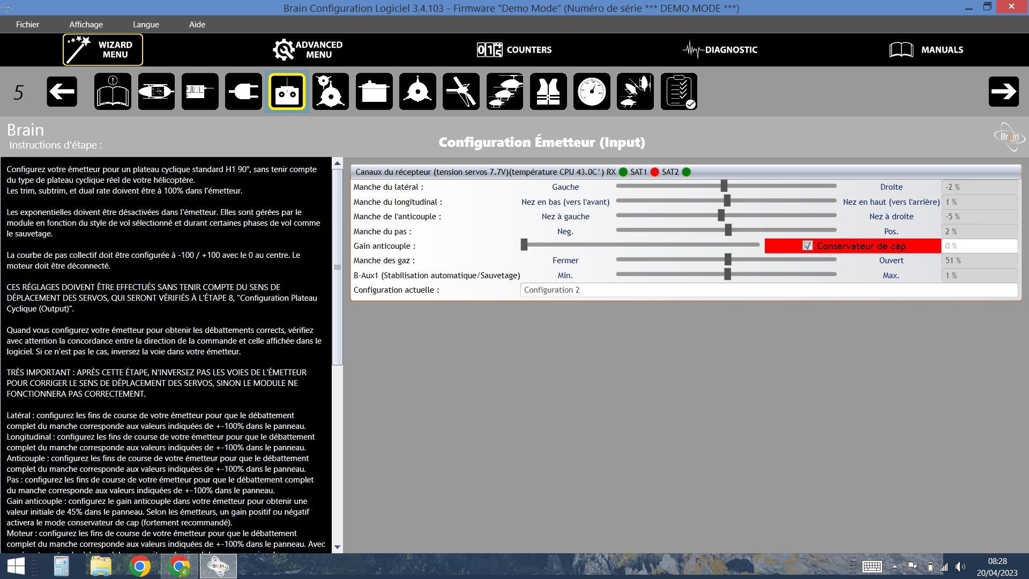The height and width of the screenshot is (579, 1029).
Task: Open the Counters section
Action: point(514,50)
